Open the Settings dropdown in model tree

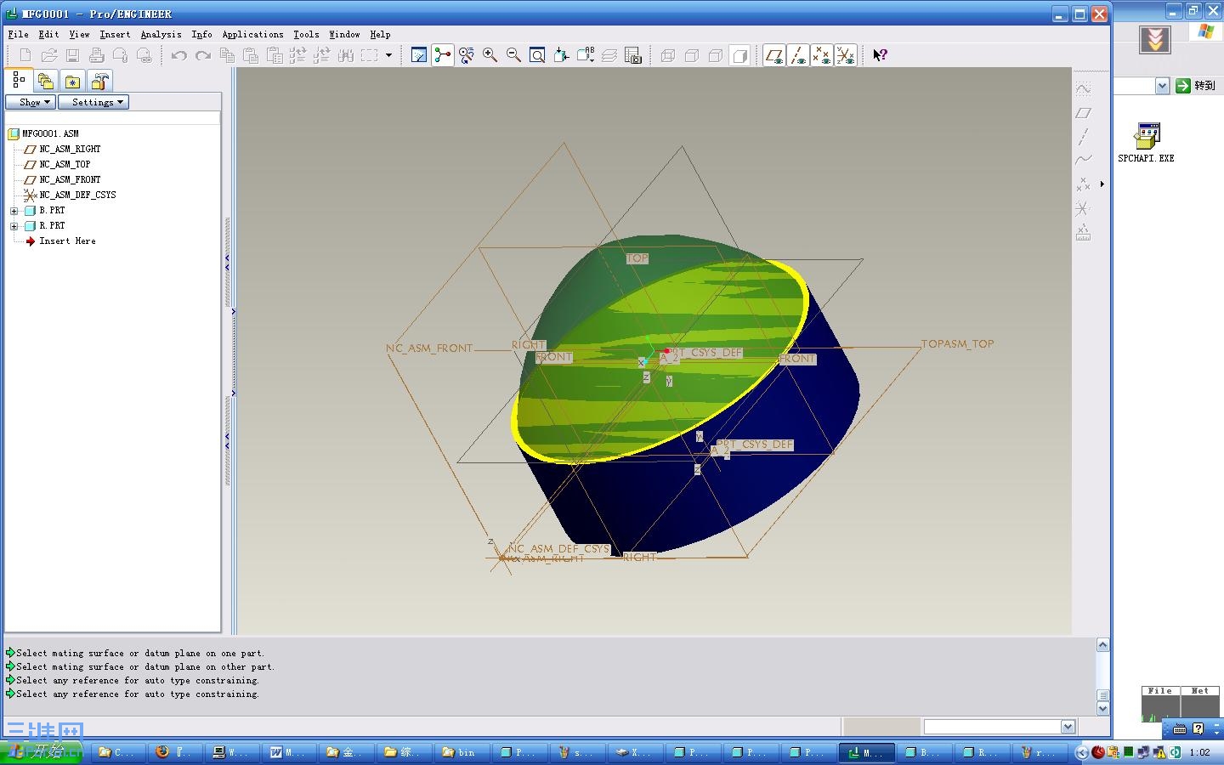pyautogui.click(x=93, y=102)
